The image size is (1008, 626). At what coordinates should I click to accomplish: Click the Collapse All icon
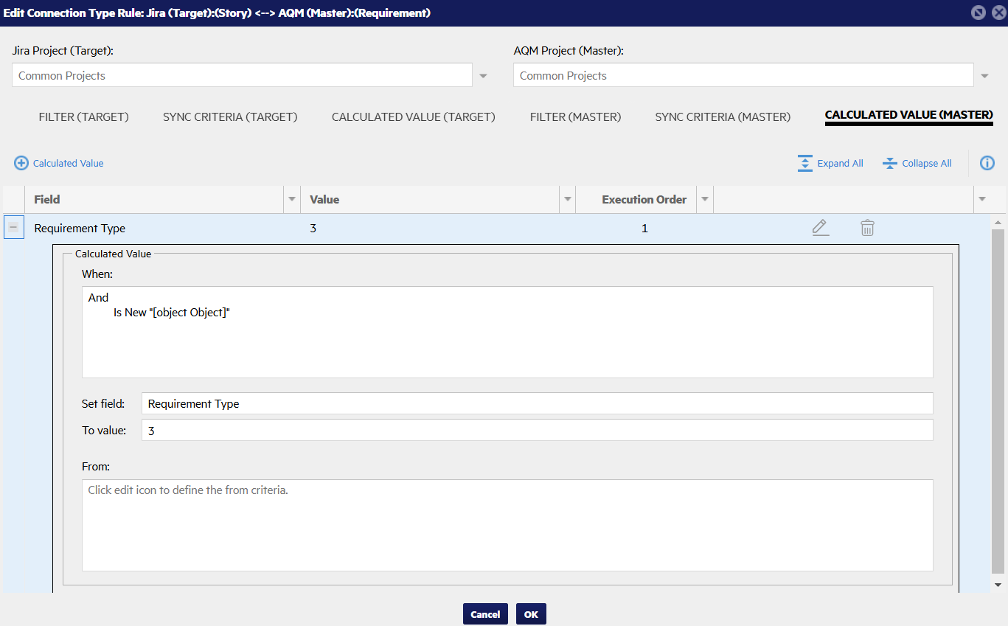(889, 163)
